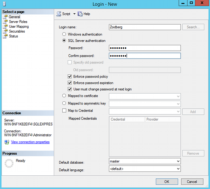This screenshot has height=189, width=210.
Task: Tick Specify old password checkbox
Action: 70,62
